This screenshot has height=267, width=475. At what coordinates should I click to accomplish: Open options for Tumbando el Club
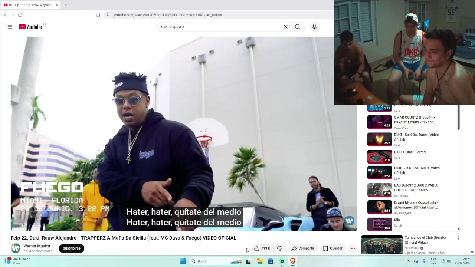[459, 238]
